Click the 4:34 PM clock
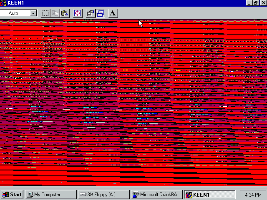Image resolution: width=267 pixels, height=200 pixels. [253, 195]
